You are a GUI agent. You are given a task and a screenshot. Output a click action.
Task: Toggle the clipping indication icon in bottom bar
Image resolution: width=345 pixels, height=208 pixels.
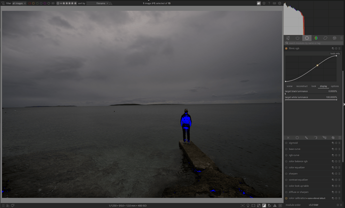264,205
